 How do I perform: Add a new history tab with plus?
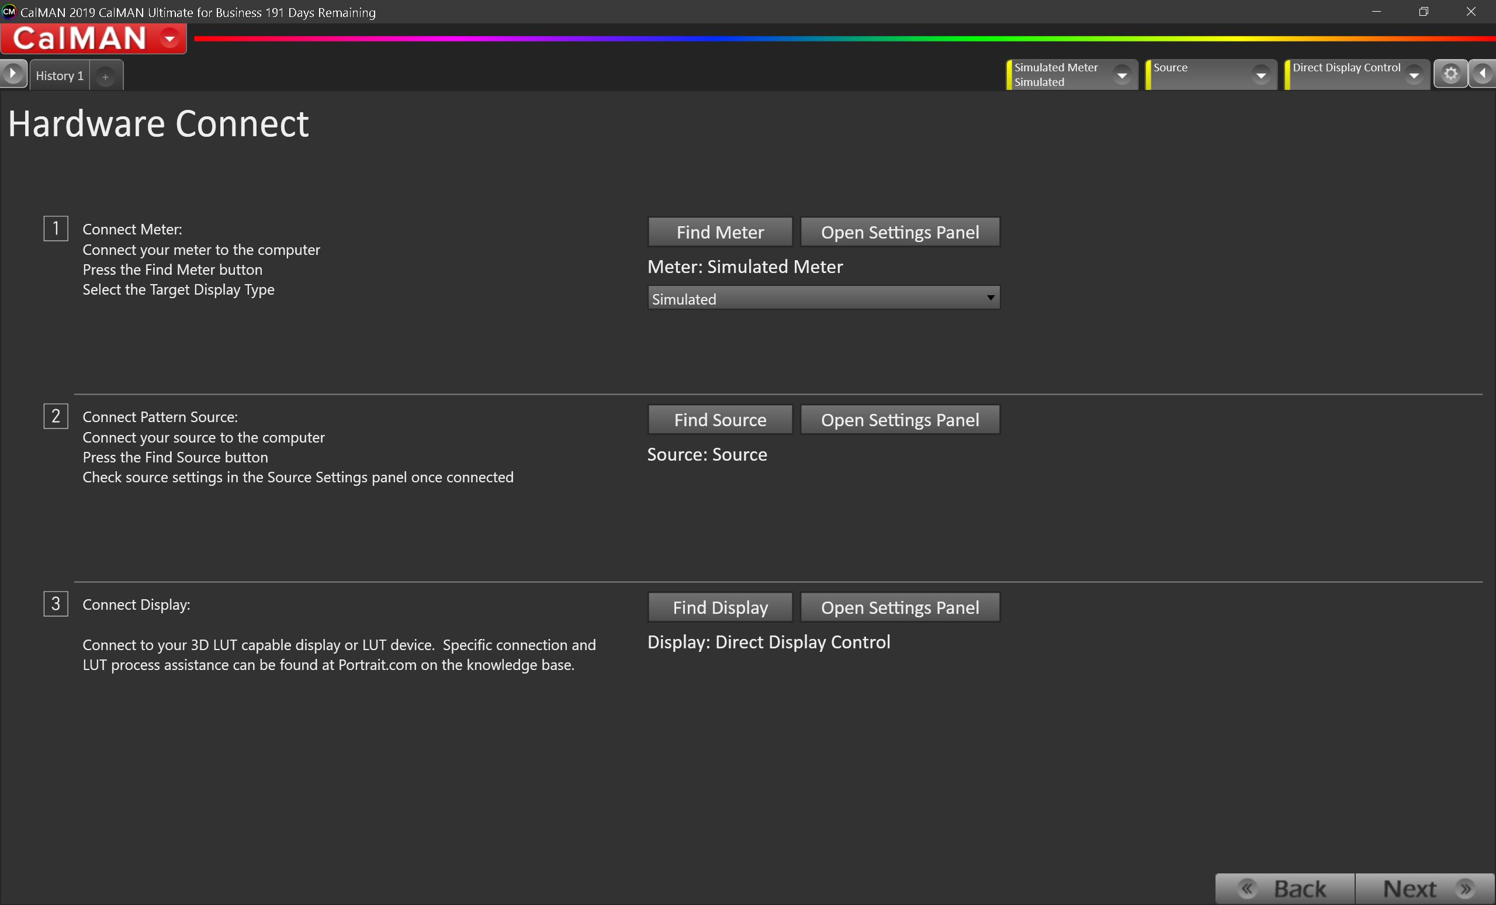click(106, 77)
